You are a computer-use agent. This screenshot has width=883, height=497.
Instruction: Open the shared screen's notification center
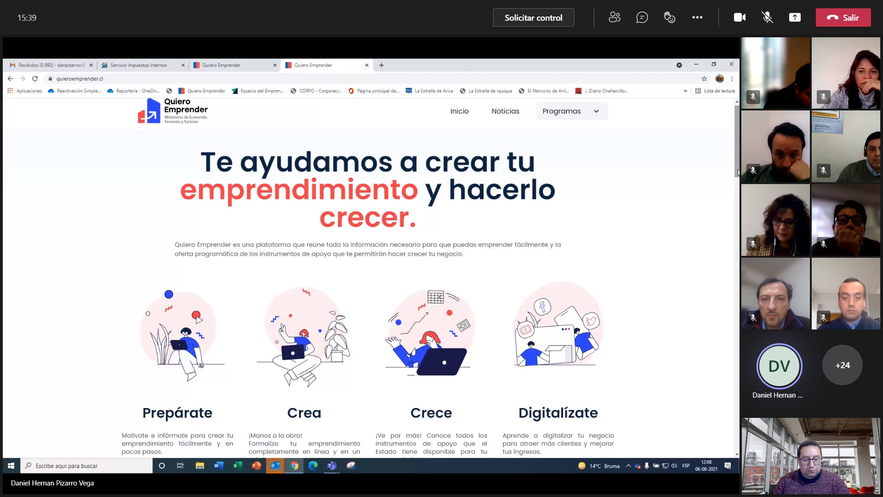(x=728, y=466)
